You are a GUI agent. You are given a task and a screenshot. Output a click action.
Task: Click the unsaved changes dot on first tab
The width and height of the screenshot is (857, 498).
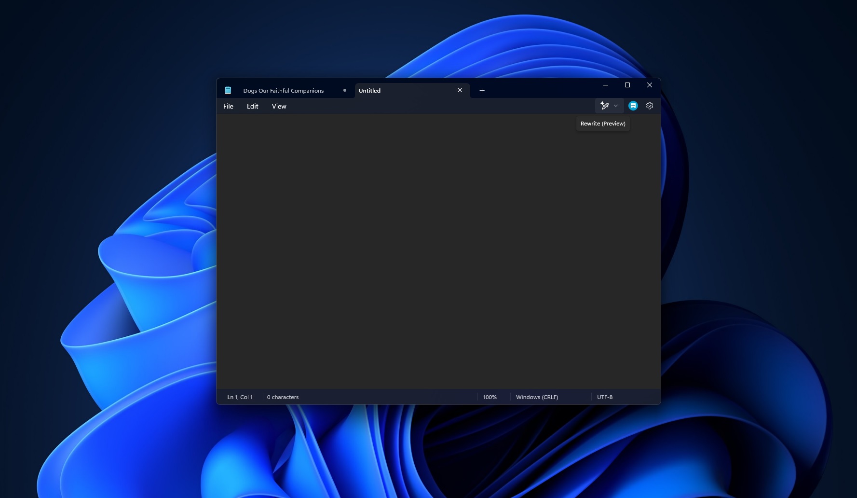(x=345, y=90)
